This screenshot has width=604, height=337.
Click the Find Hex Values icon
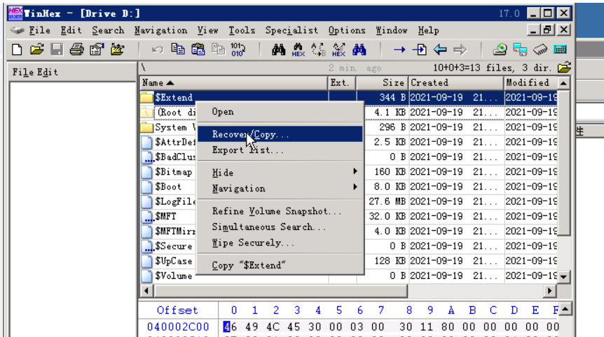click(298, 50)
